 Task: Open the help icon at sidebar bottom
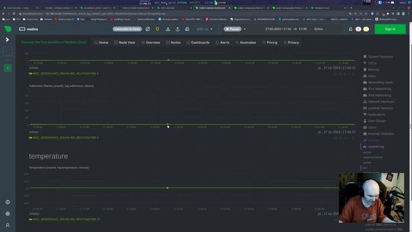point(8,202)
